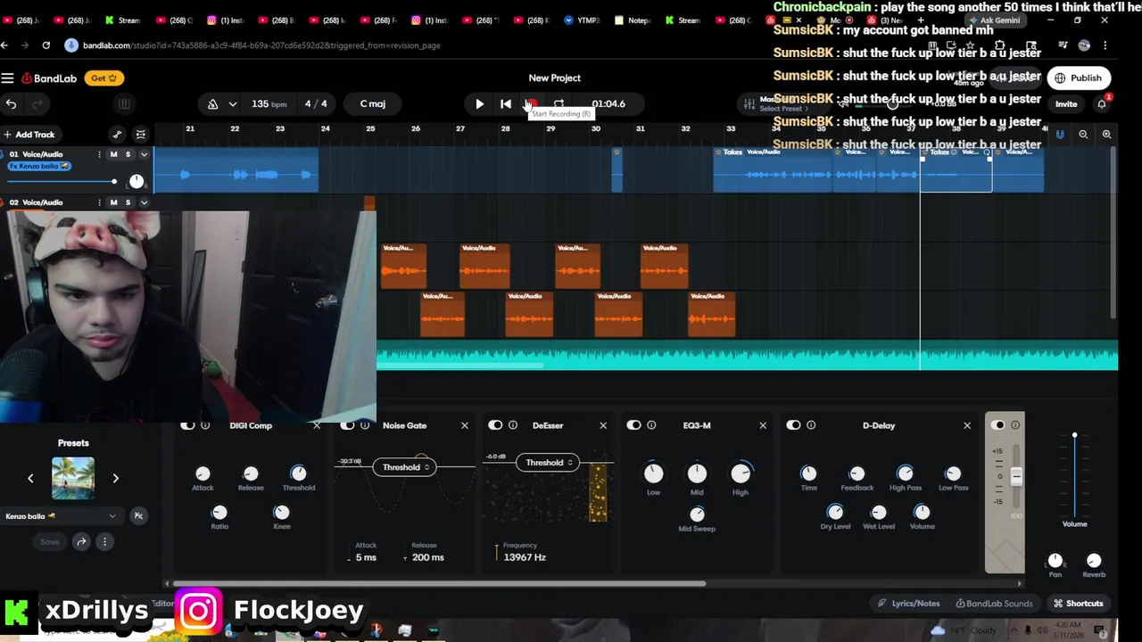Mute track 01 Voice/Audio
The width and height of the screenshot is (1142, 642).
coord(113,155)
